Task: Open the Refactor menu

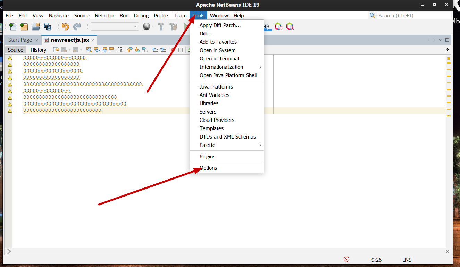Action: pos(104,16)
